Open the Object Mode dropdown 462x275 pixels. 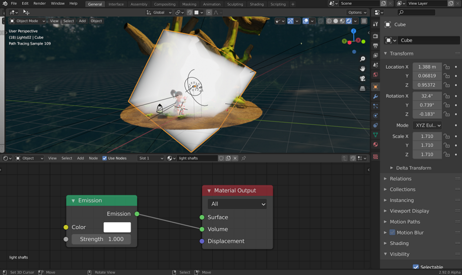pyautogui.click(x=27, y=21)
